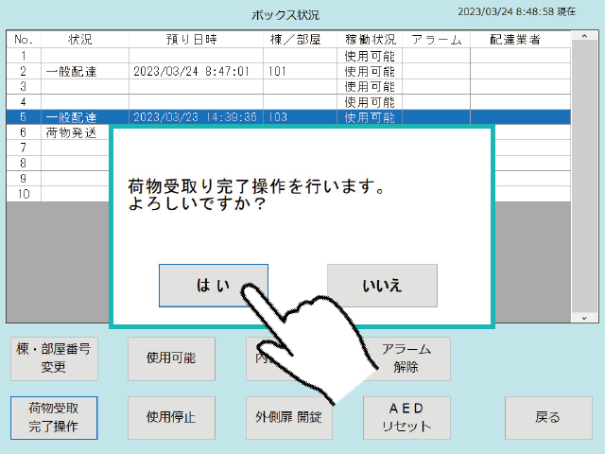Open 棟・部屋番号変更 at the bottom
Image resolution: width=605 pixels, height=454 pixels.
tap(54, 358)
